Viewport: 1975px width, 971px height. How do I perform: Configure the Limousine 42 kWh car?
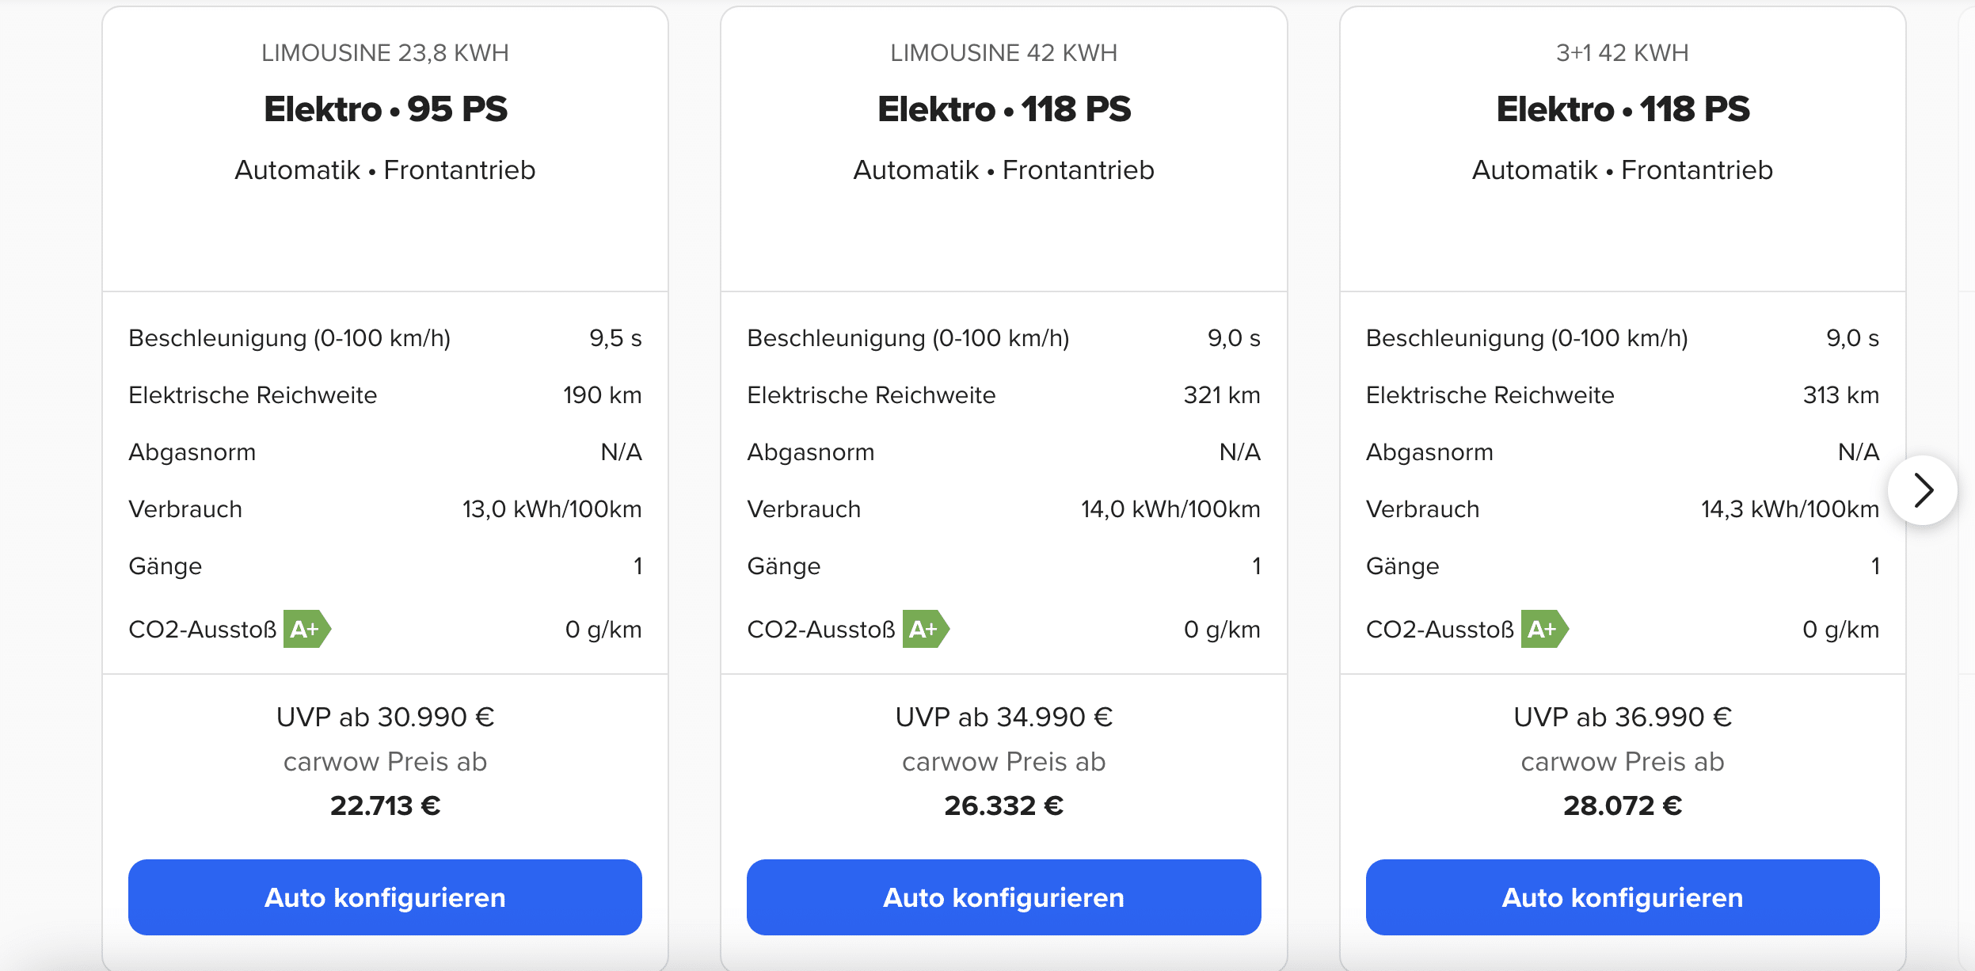tap(1003, 897)
